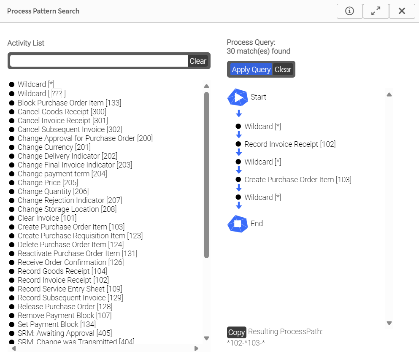Image resolution: width=419 pixels, height=359 pixels.
Task: Select Release Purchase Order [128]
Action: [65, 306]
